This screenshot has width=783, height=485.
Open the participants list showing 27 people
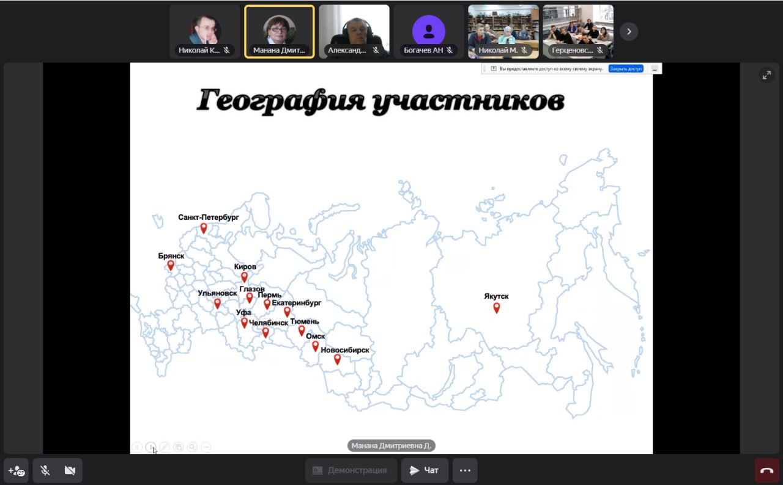click(17, 470)
